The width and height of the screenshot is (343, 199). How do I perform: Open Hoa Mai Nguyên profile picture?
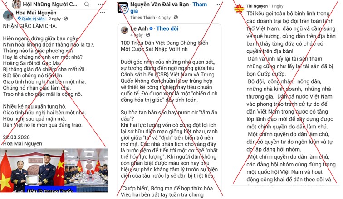(x=8, y=16)
